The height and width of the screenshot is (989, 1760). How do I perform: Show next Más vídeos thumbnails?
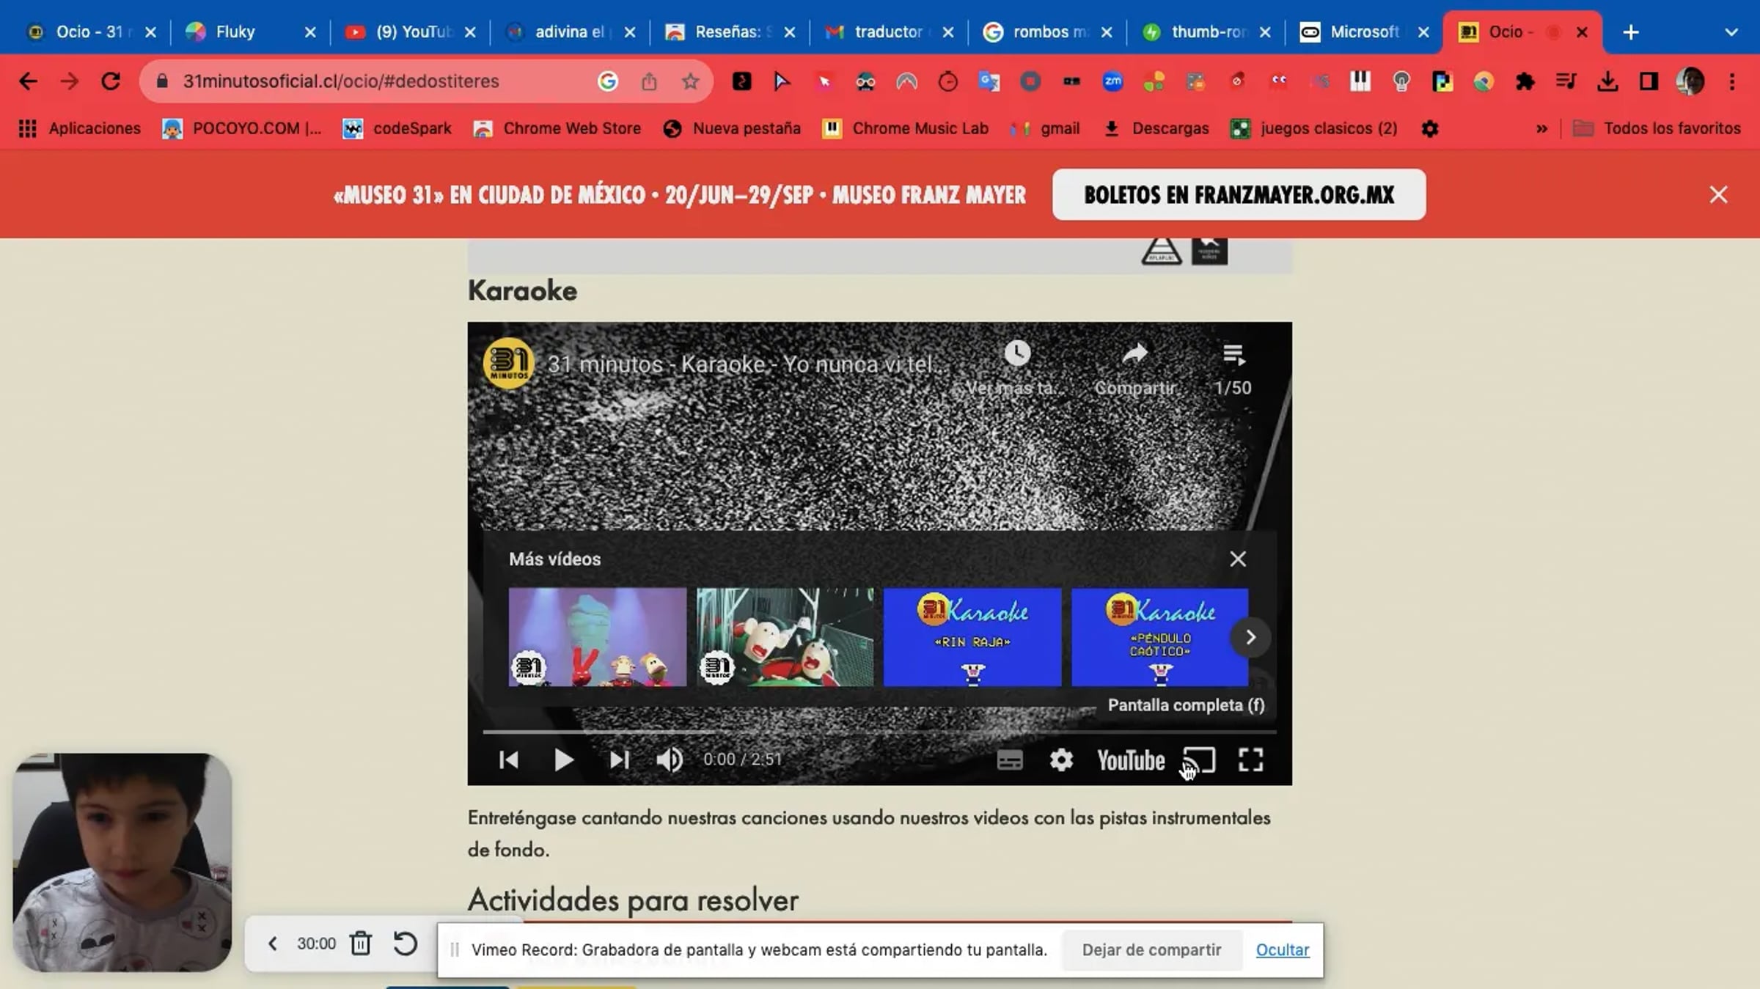click(x=1250, y=637)
